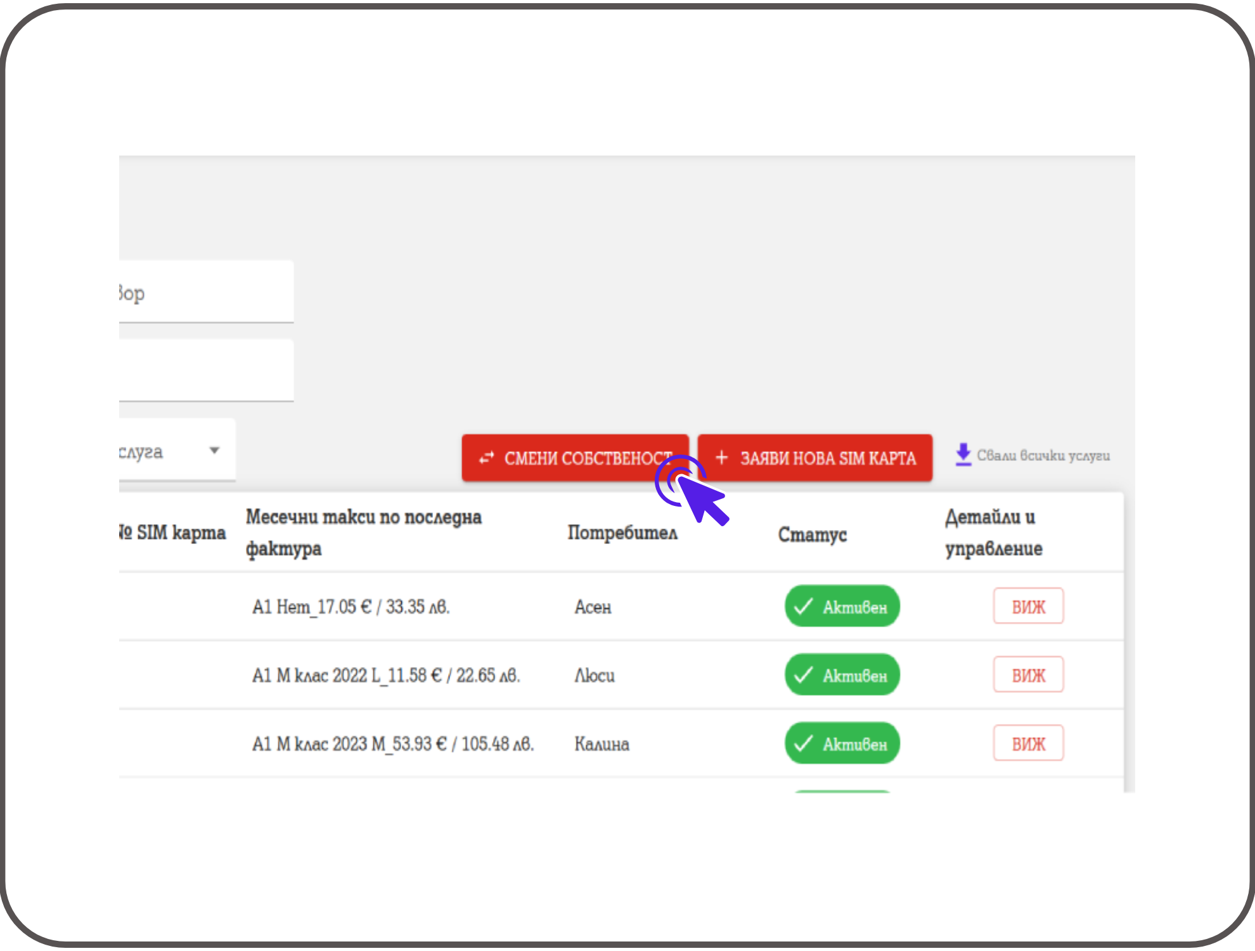The width and height of the screenshot is (1255, 951).
Task: Open the услуга filter combo box
Action: [x=158, y=451]
